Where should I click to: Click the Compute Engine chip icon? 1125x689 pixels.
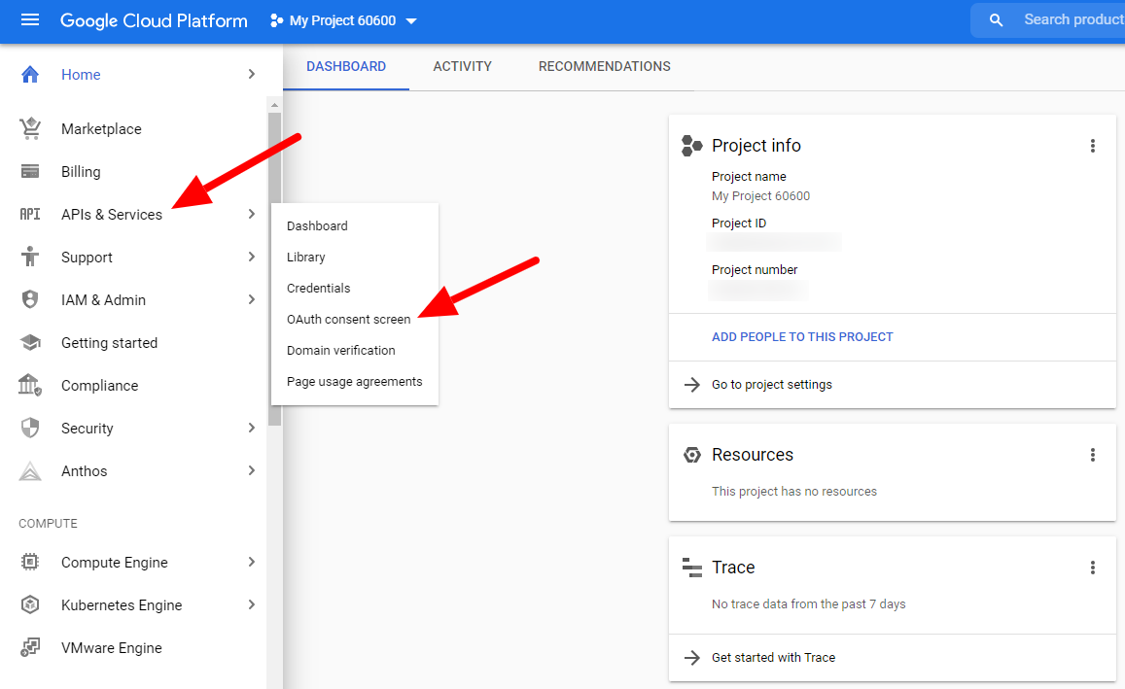[30, 563]
